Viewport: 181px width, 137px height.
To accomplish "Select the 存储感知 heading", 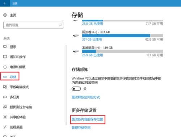I will [x=80, y=70].
